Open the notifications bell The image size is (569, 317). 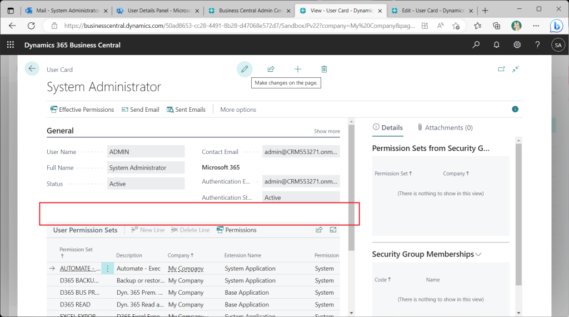496,44
